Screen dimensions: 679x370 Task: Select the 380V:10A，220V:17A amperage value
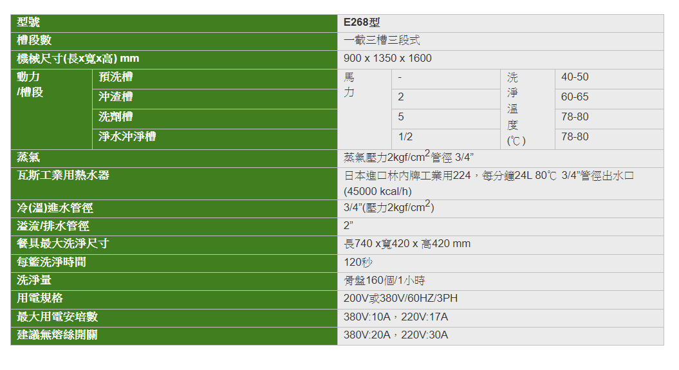click(x=396, y=317)
